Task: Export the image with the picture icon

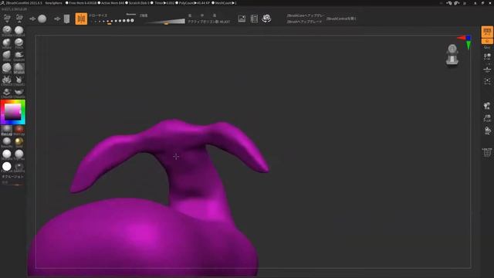Action: pyautogui.click(x=242, y=19)
